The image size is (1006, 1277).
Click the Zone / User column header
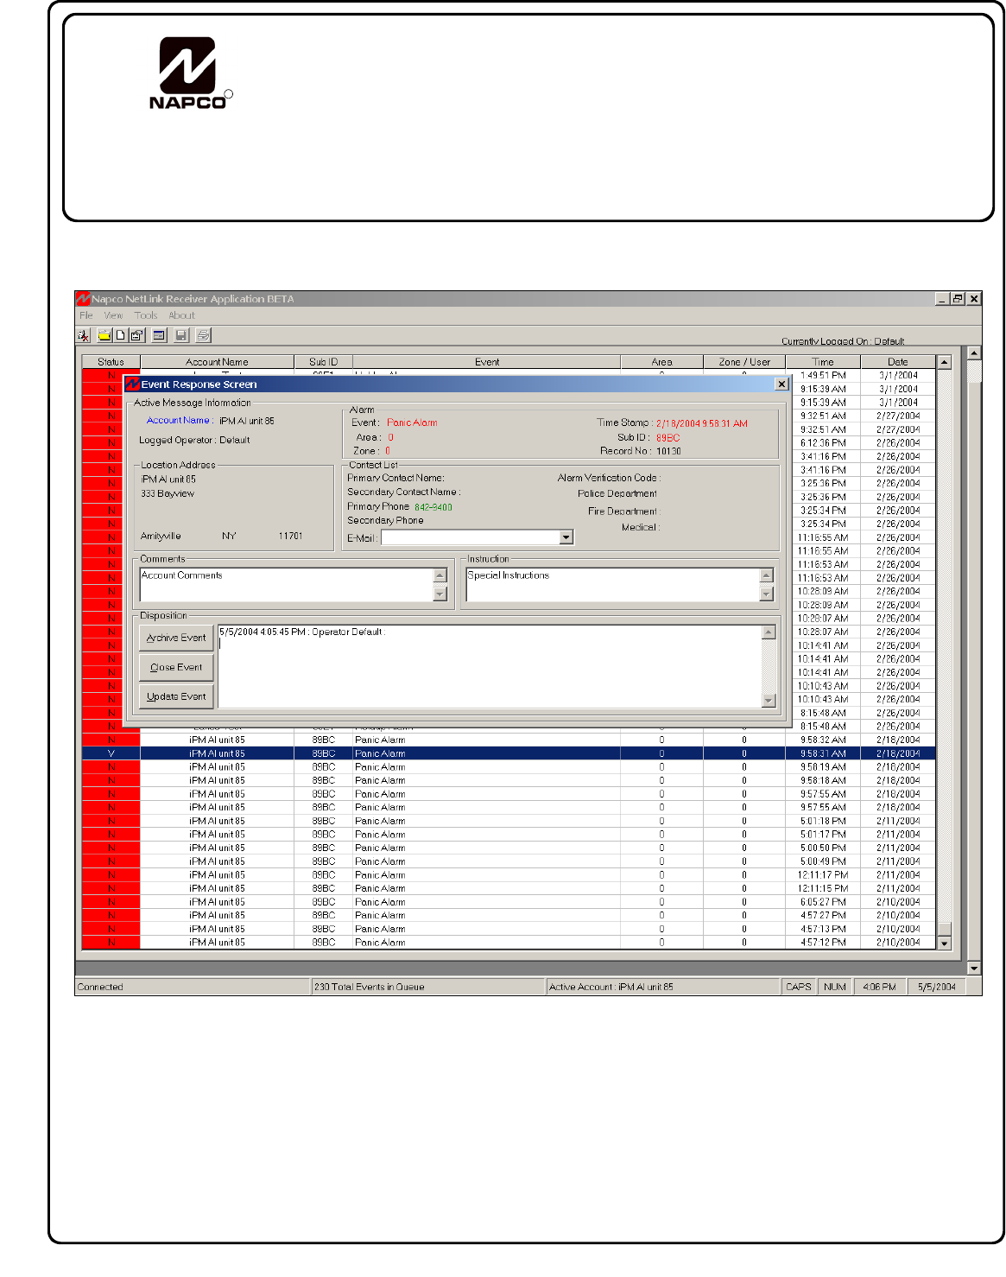point(744,362)
